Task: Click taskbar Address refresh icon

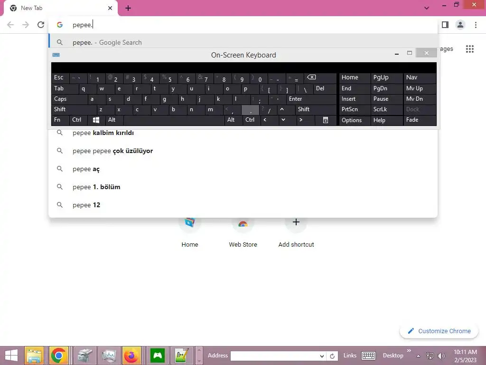Action: (x=332, y=356)
